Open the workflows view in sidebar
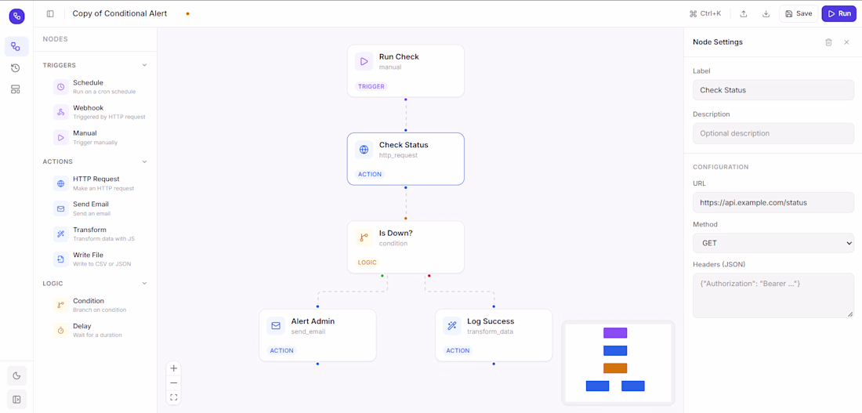862x413 pixels. (x=16, y=47)
